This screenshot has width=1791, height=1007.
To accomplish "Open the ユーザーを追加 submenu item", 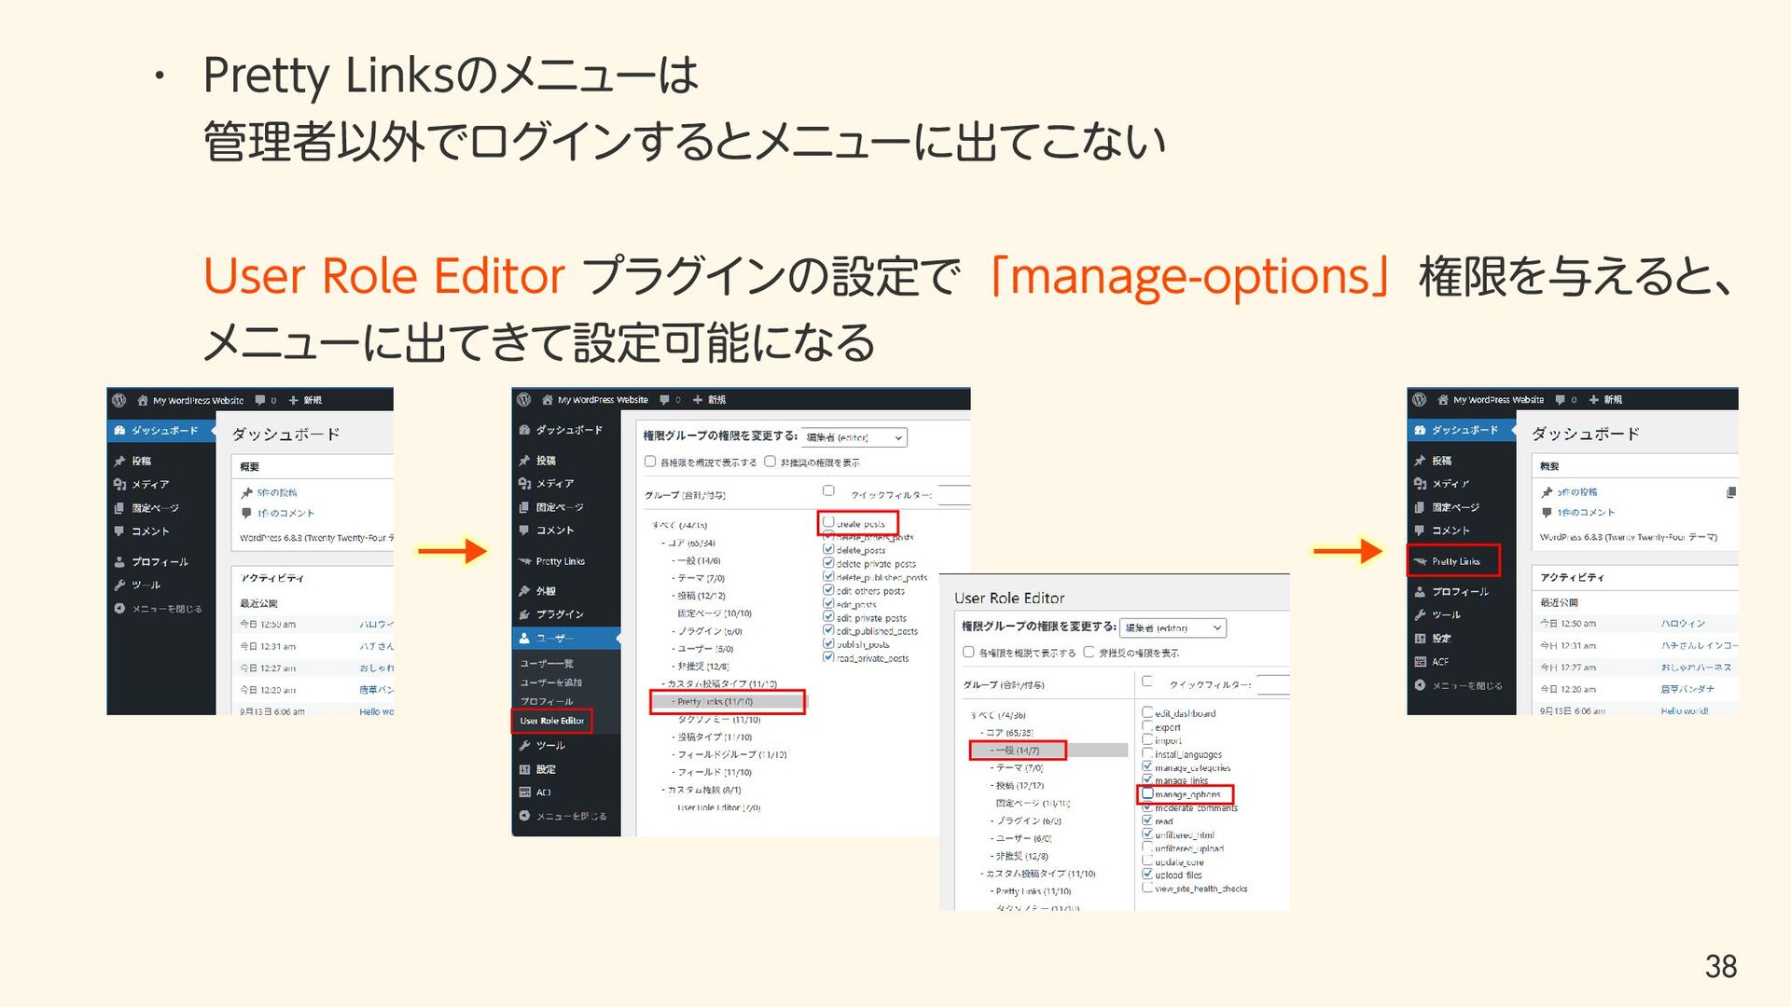I will tap(551, 683).
